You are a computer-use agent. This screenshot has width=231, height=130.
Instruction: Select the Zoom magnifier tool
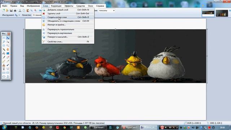pyautogui.click(x=8, y=45)
